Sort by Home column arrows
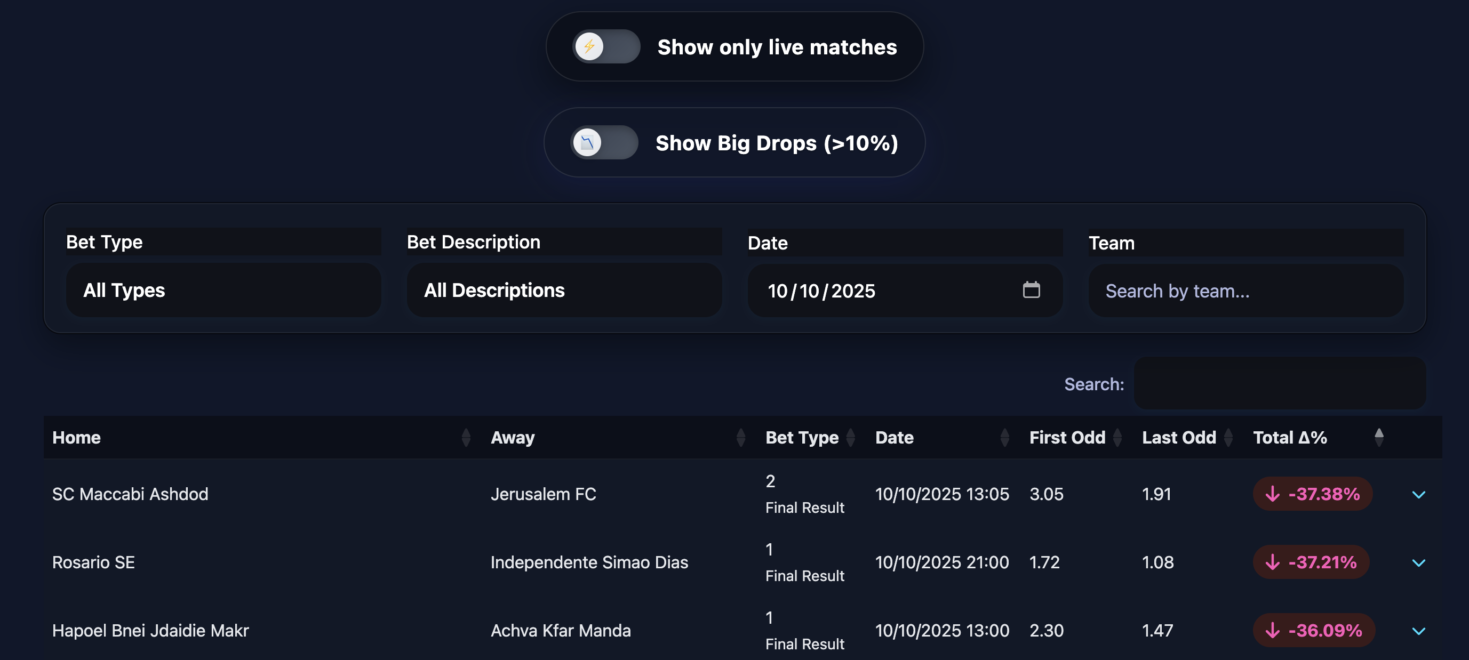The image size is (1469, 660). point(466,437)
